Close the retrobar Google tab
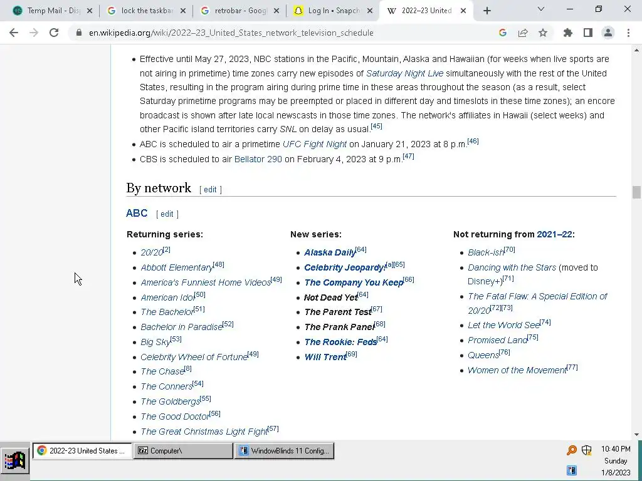This screenshot has width=642, height=481. [x=276, y=11]
